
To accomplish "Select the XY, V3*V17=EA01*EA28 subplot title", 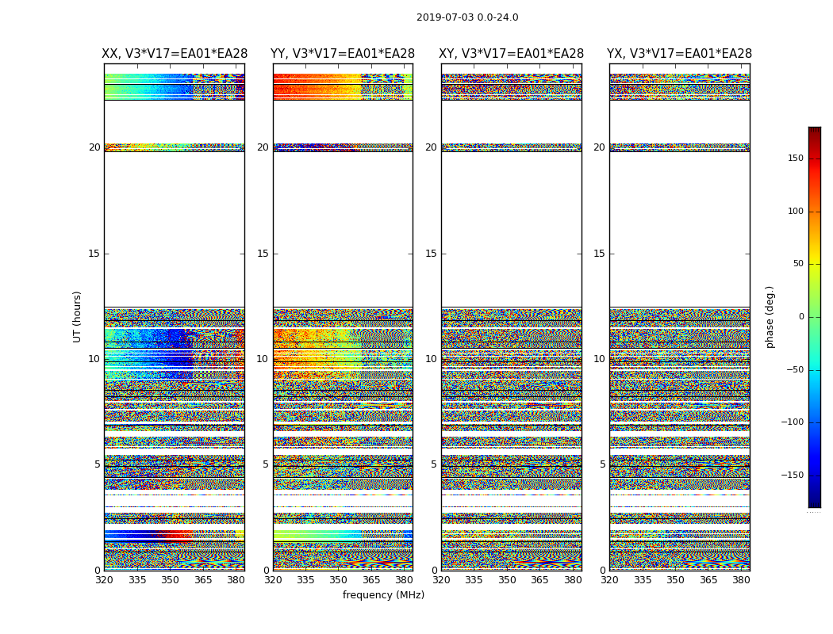I will 511,54.
